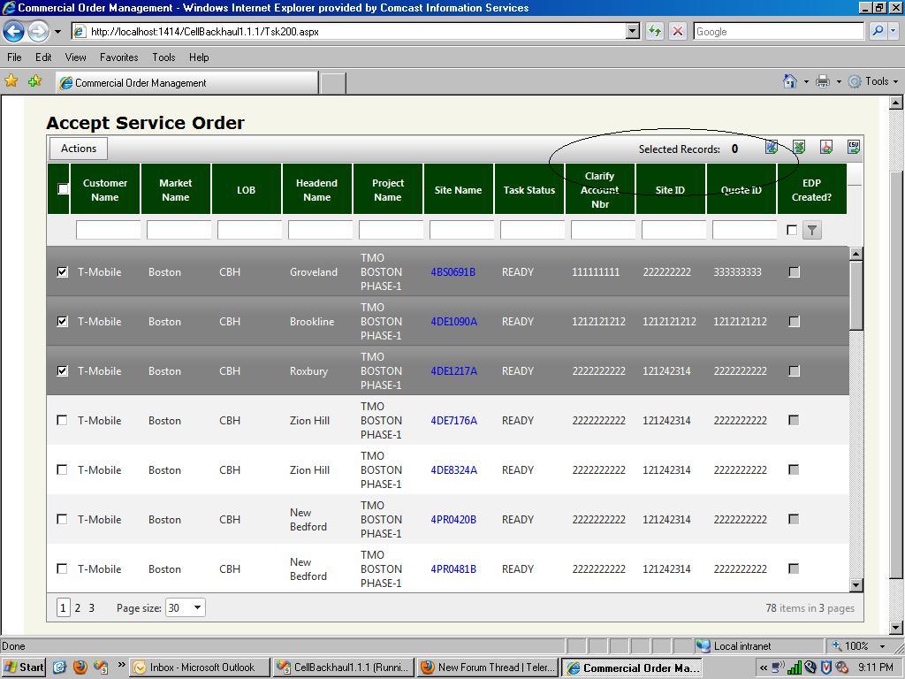
Task: Uncheck the Groveland row selection checkbox
Action: point(63,272)
